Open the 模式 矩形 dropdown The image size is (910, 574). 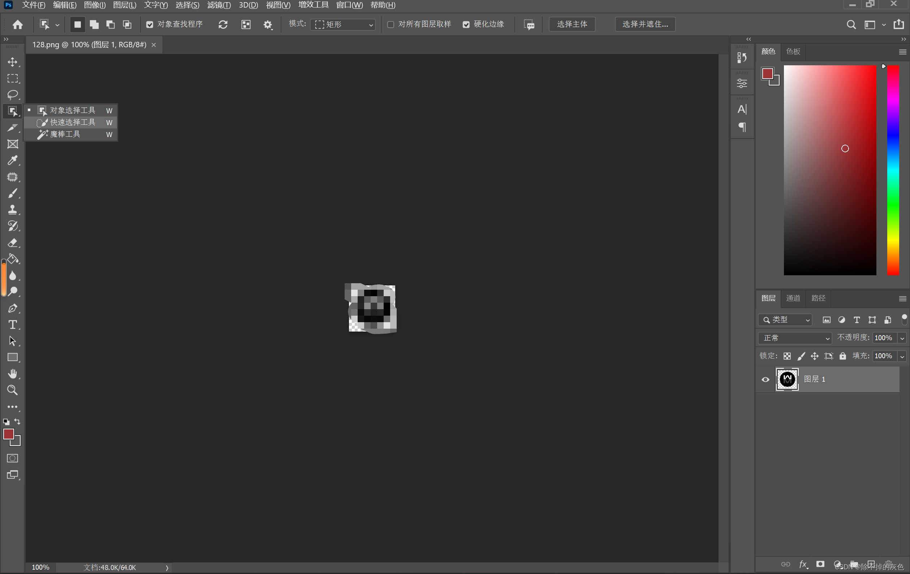[x=343, y=25]
